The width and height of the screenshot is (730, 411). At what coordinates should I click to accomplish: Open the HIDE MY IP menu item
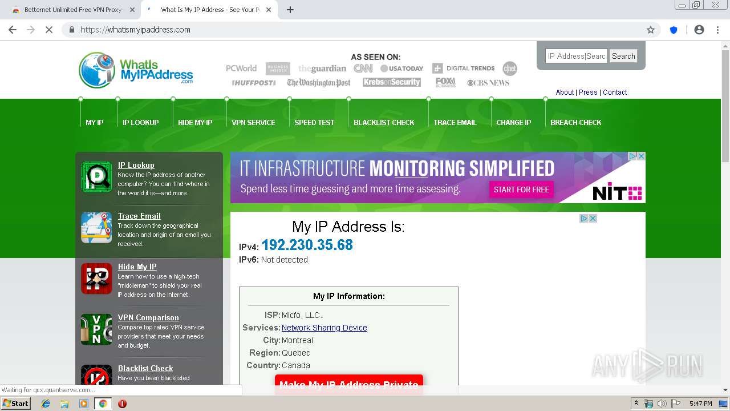click(x=195, y=122)
